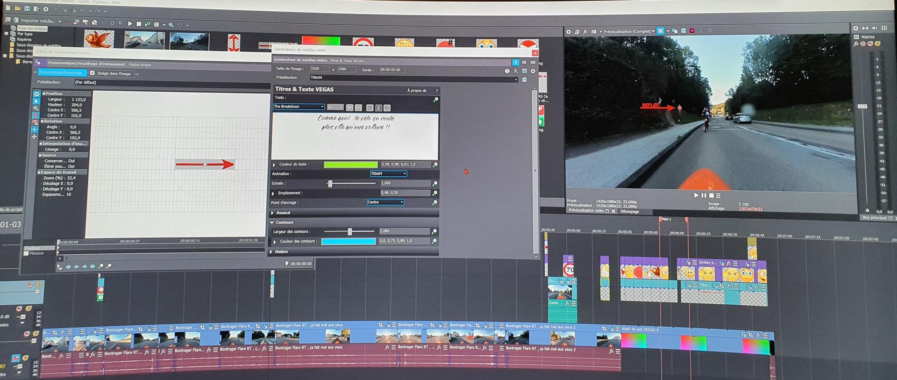Open video output FX icon in preview
897x380 pixels.
point(585,32)
